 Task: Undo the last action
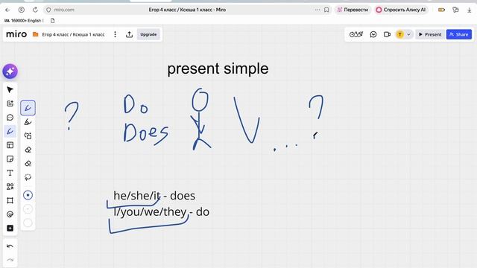point(10,246)
